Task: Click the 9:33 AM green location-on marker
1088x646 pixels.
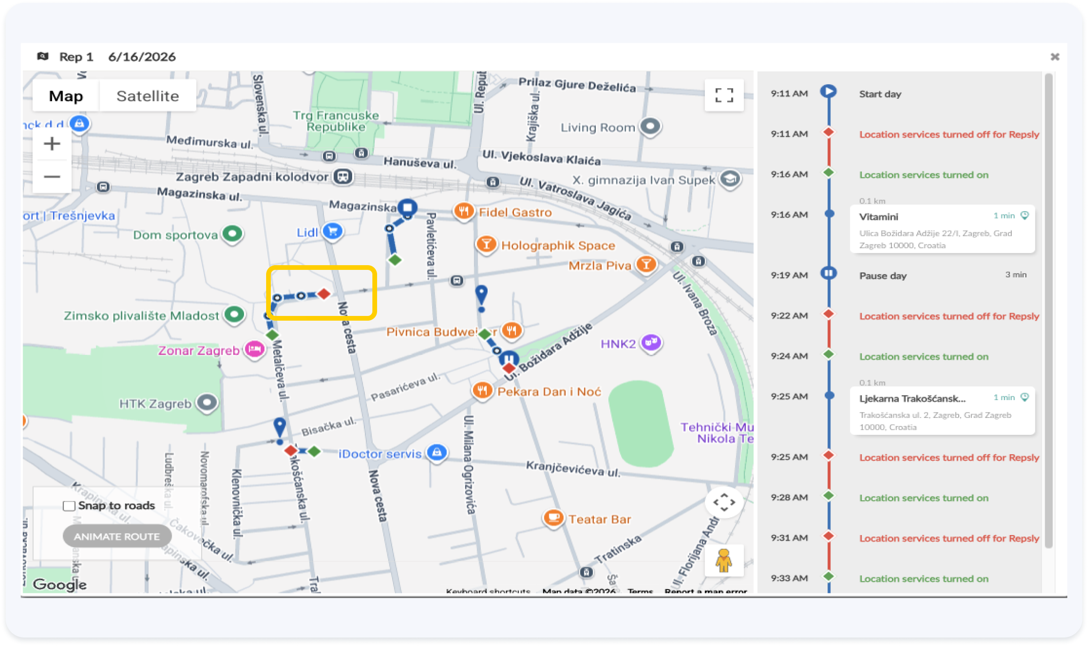Action: [828, 576]
